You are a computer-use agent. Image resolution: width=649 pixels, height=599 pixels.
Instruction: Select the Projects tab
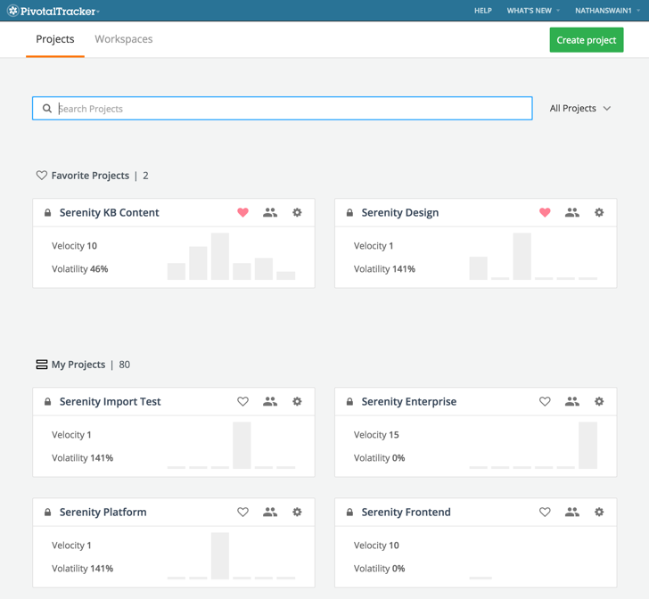coord(55,39)
